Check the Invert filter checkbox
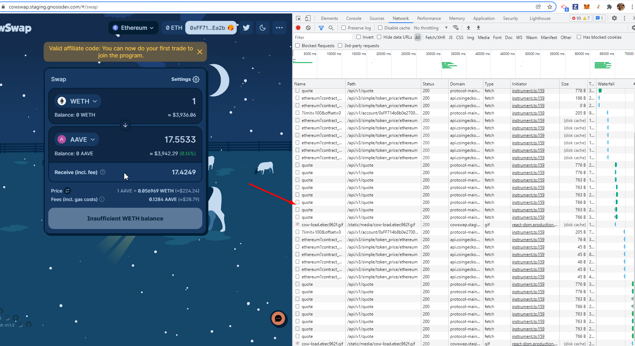The height and width of the screenshot is (346, 635). (358, 37)
